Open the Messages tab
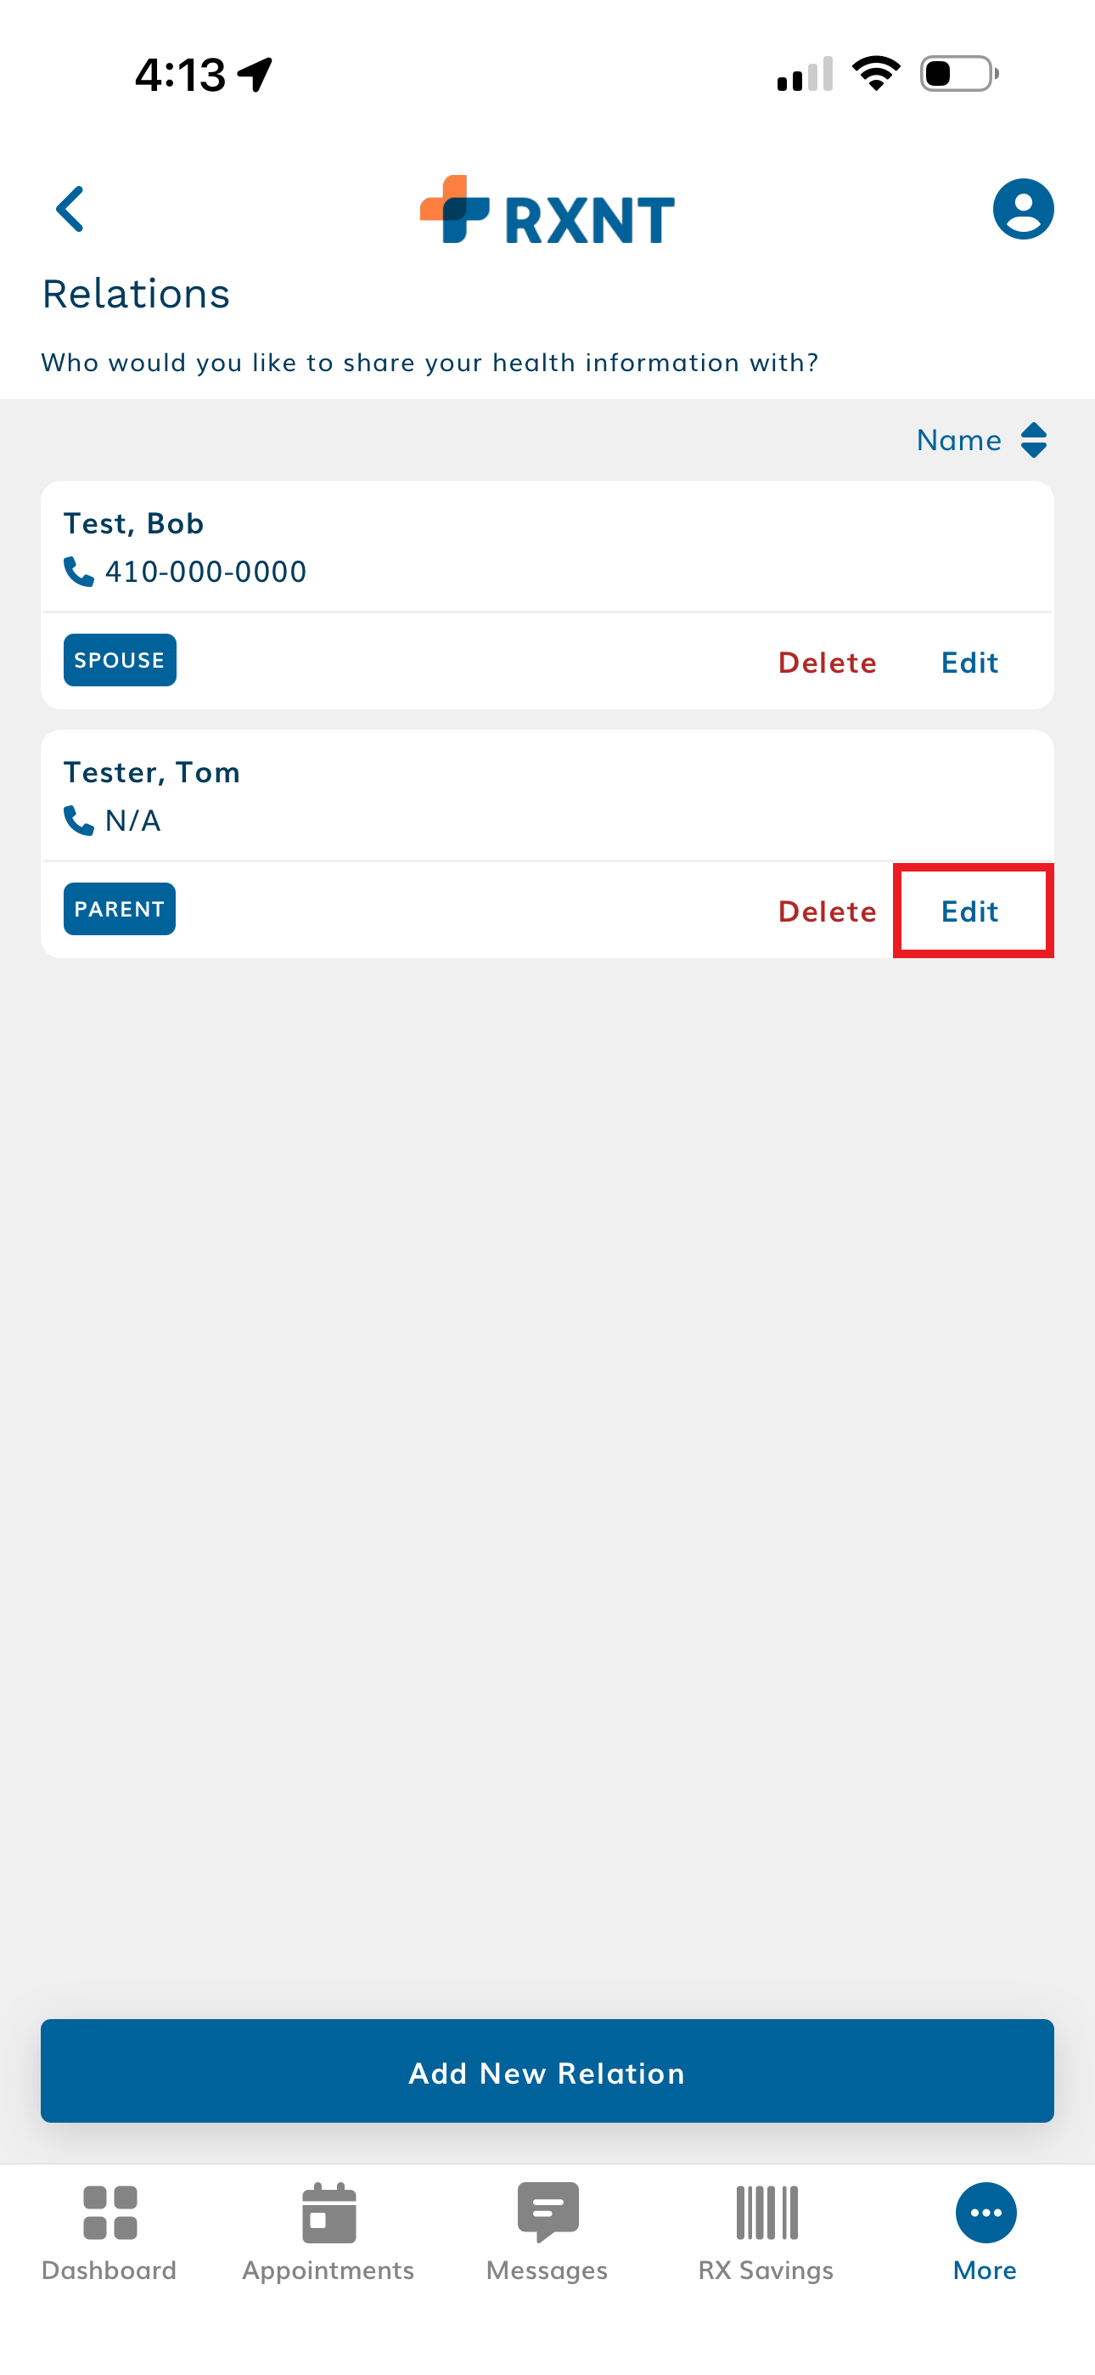Screen dimensions: 1095x2375 [x=547, y=2230]
